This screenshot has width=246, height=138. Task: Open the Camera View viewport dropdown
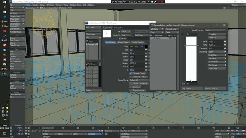(32, 8)
